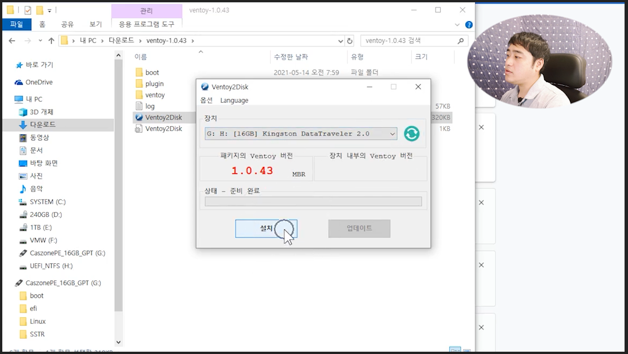628x354 pixels.
Task: Sort by 수정한 날짜 column header
Action: coord(291,57)
